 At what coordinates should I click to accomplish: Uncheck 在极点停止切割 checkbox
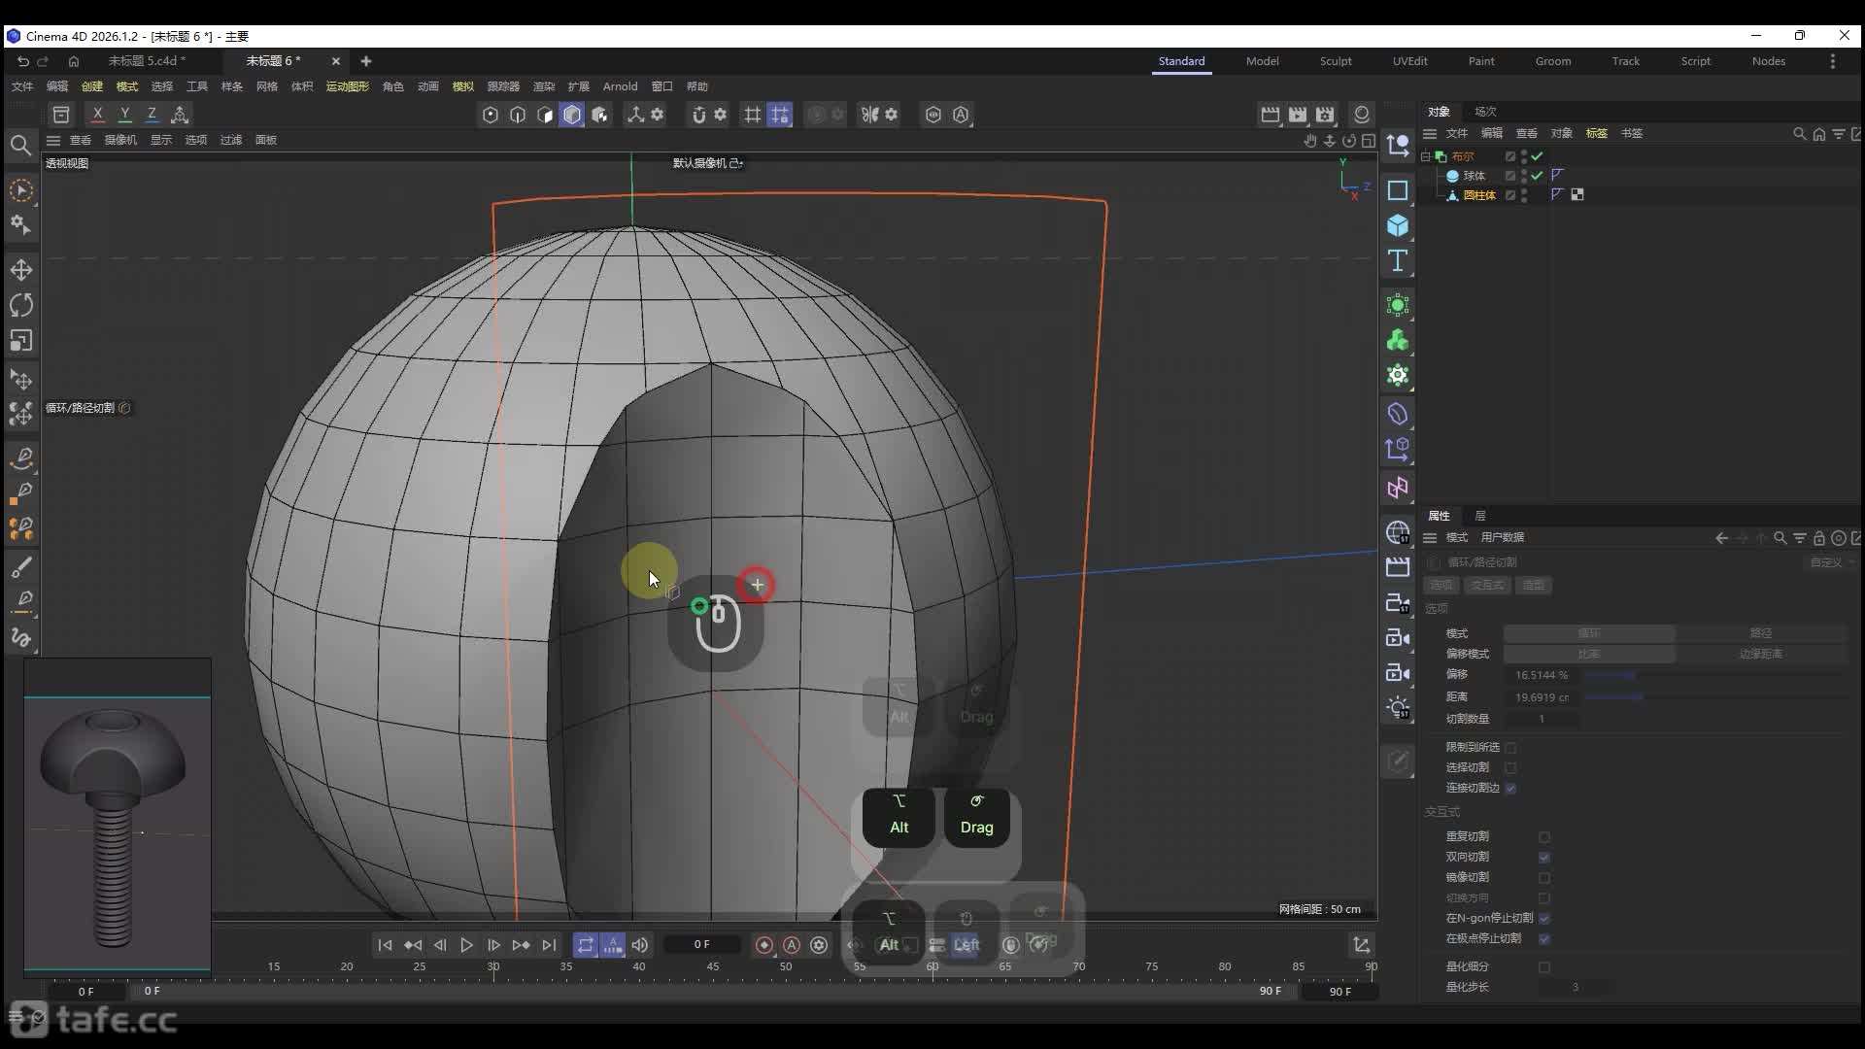[x=1544, y=939]
